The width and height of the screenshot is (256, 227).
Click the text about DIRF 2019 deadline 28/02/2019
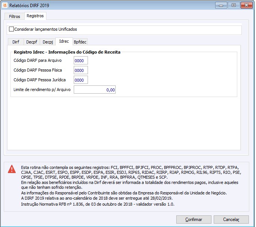pyautogui.click(x=97, y=198)
